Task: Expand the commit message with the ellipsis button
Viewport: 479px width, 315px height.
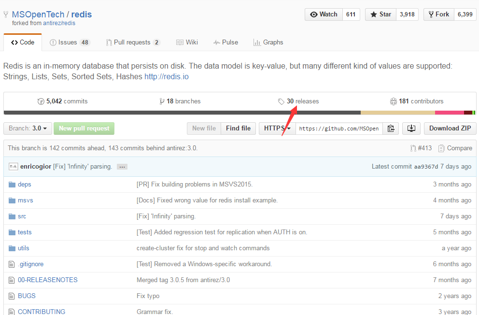Action: 122,166
